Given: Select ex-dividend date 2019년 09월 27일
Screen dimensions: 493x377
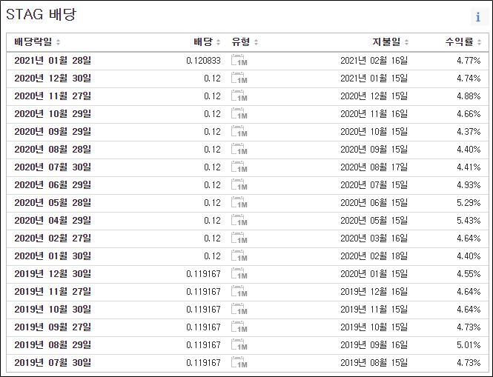Looking at the screenshot, I should (x=53, y=327).
